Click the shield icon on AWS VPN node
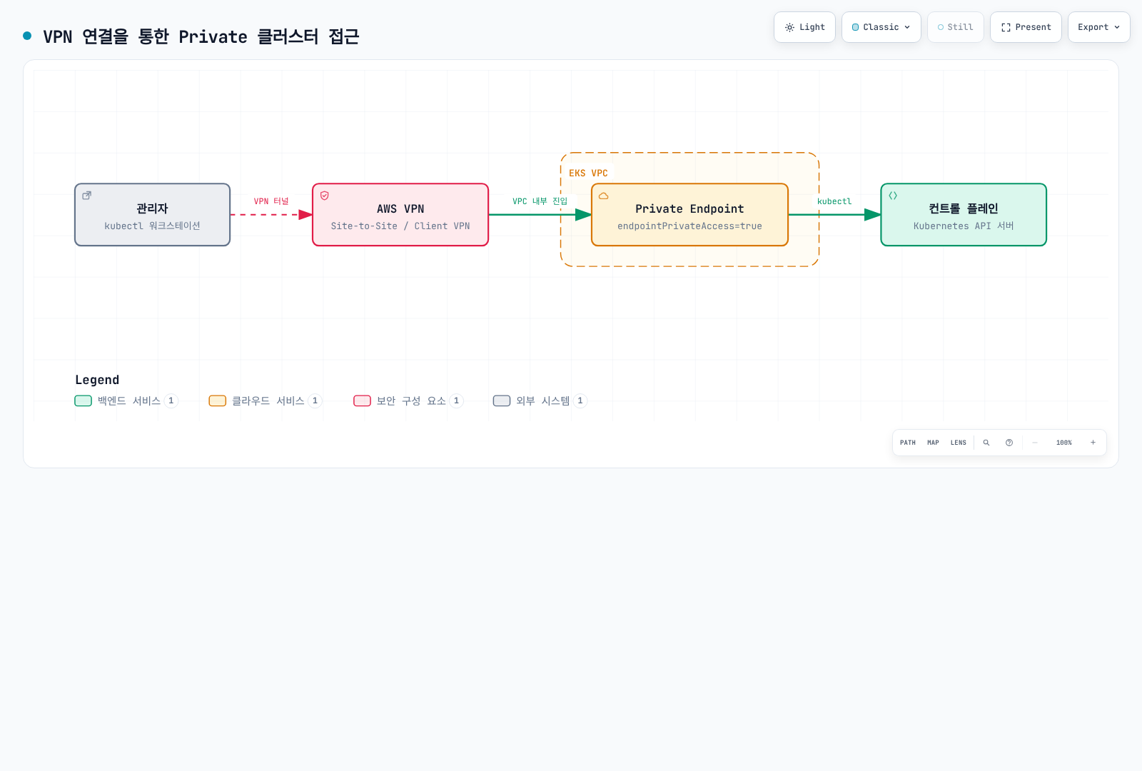The image size is (1142, 771). [325, 195]
